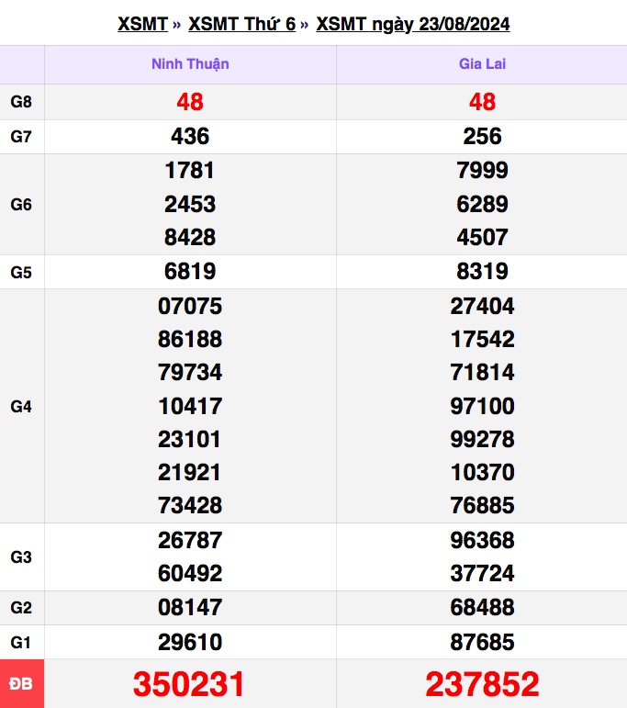
Task: Click the Ninh Thuận column header
Action: click(x=190, y=64)
